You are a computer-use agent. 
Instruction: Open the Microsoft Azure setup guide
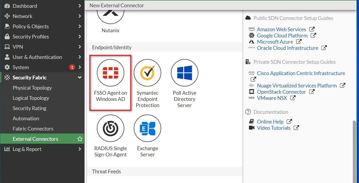click(275, 42)
